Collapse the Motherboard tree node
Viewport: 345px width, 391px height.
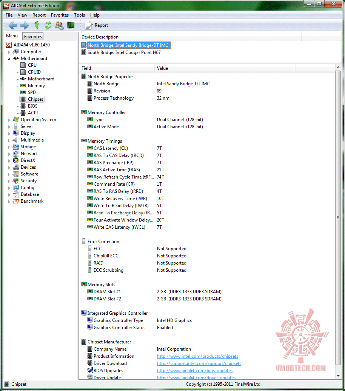coord(9,59)
